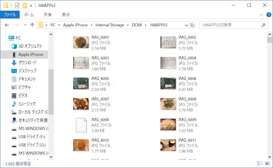
Task: Click the Properties quick access toolbar icon
Action: (17, 5)
